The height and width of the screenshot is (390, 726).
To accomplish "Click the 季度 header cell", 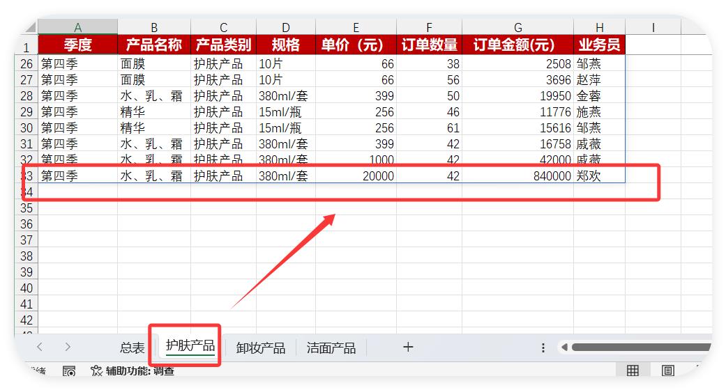I will [78, 45].
